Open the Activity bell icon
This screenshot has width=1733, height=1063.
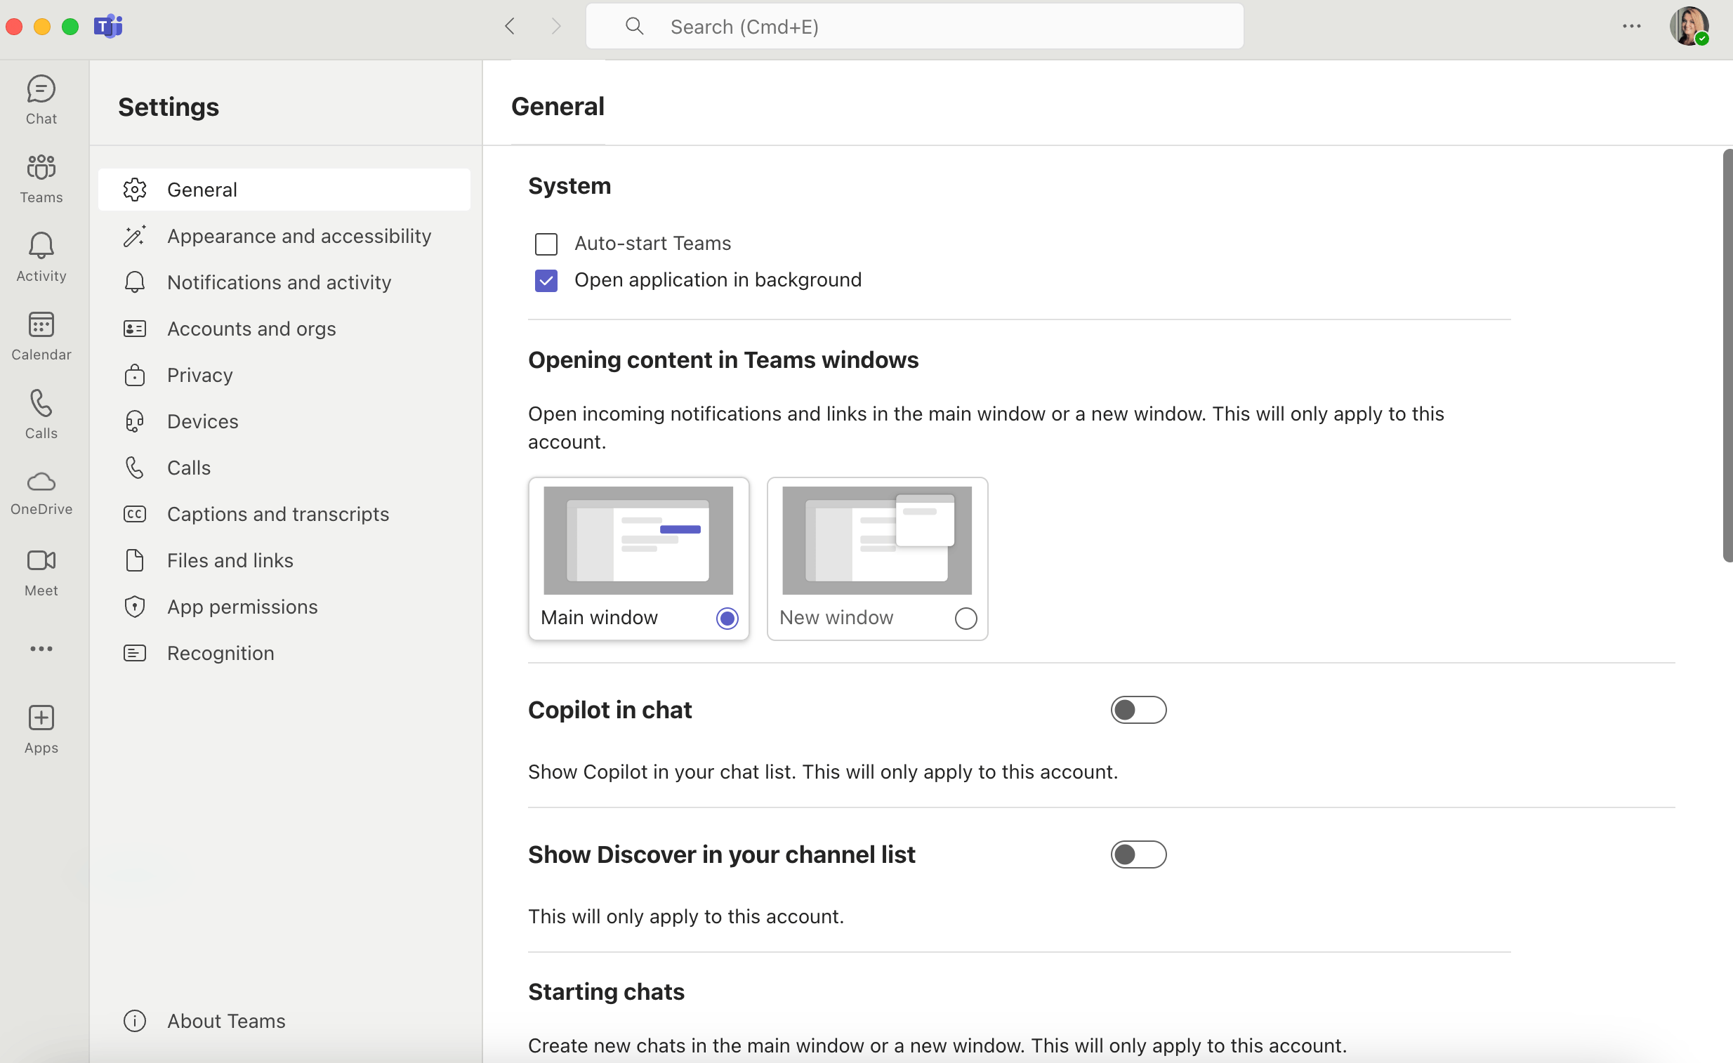[41, 257]
